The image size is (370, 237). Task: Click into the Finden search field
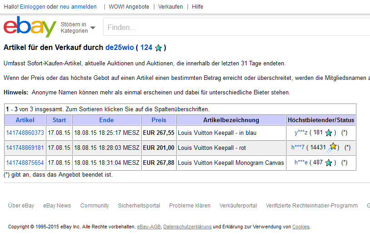[x=237, y=27]
